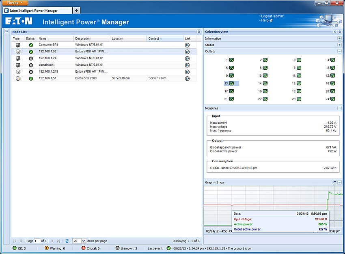Click the UPS type icon of 192.168.1.51
This screenshot has height=254, width=345.
coord(18,78)
